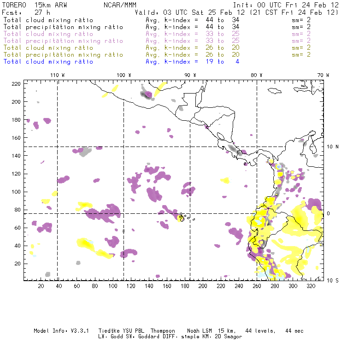Click the '120' value on the horizontal axis

(x=131, y=286)
